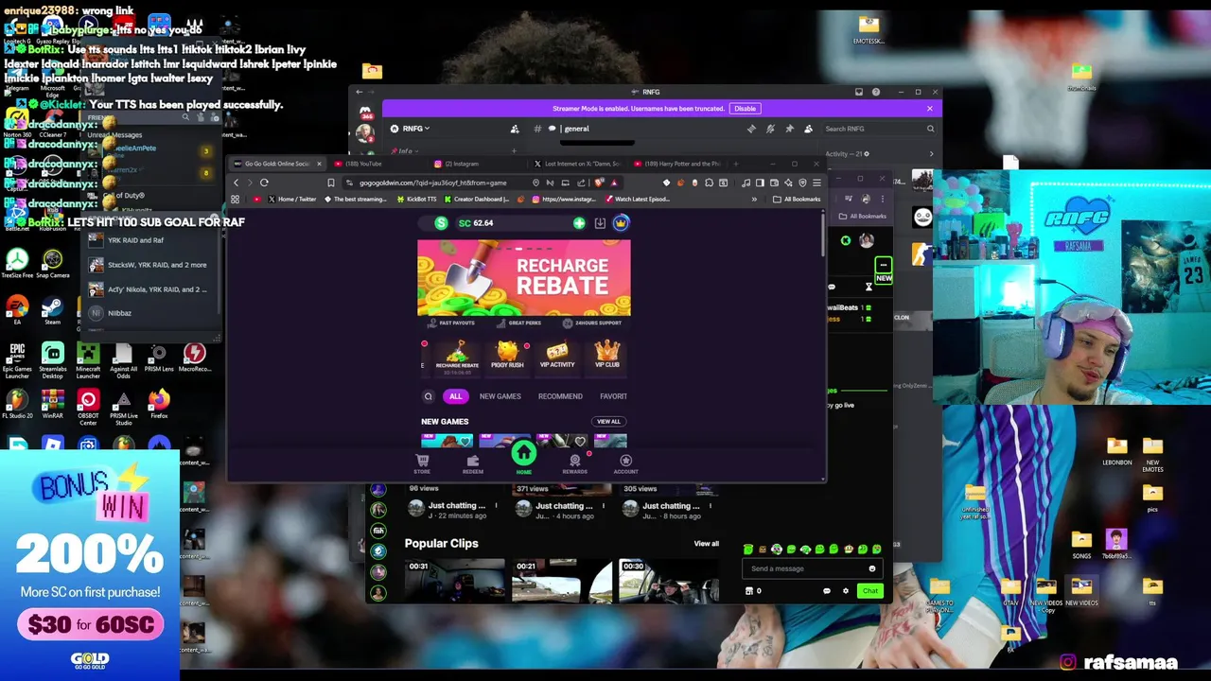Select Nilbbaz in Discord friends list

tap(151, 313)
